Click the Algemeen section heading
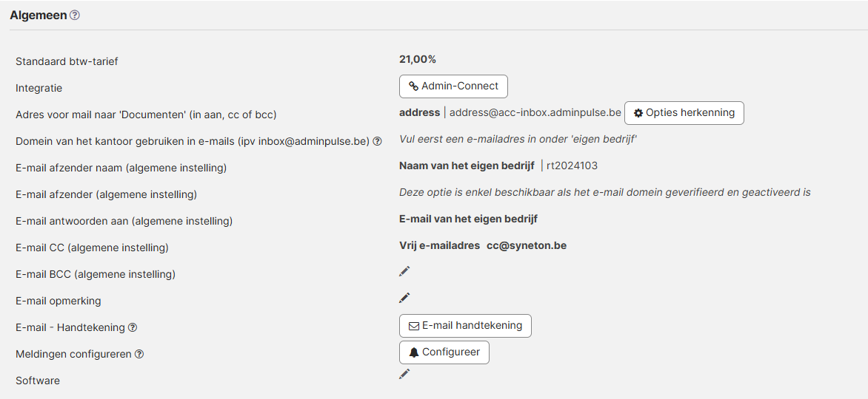This screenshot has width=868, height=399. [x=38, y=16]
